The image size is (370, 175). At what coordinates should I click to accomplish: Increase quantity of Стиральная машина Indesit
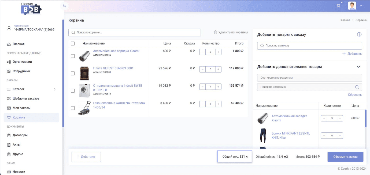(x=218, y=87)
